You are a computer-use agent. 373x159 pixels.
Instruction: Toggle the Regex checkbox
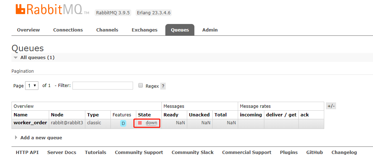(141, 85)
